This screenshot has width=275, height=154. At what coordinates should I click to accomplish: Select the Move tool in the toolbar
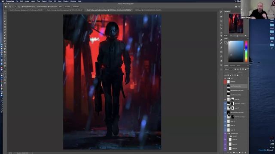coord(5,13)
